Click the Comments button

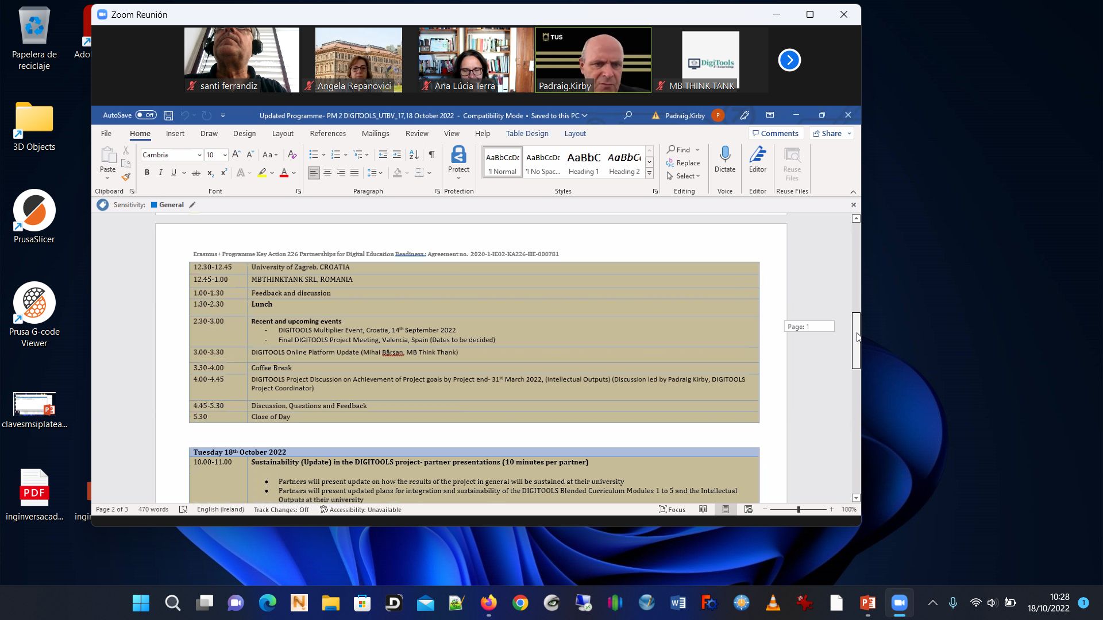coord(775,133)
